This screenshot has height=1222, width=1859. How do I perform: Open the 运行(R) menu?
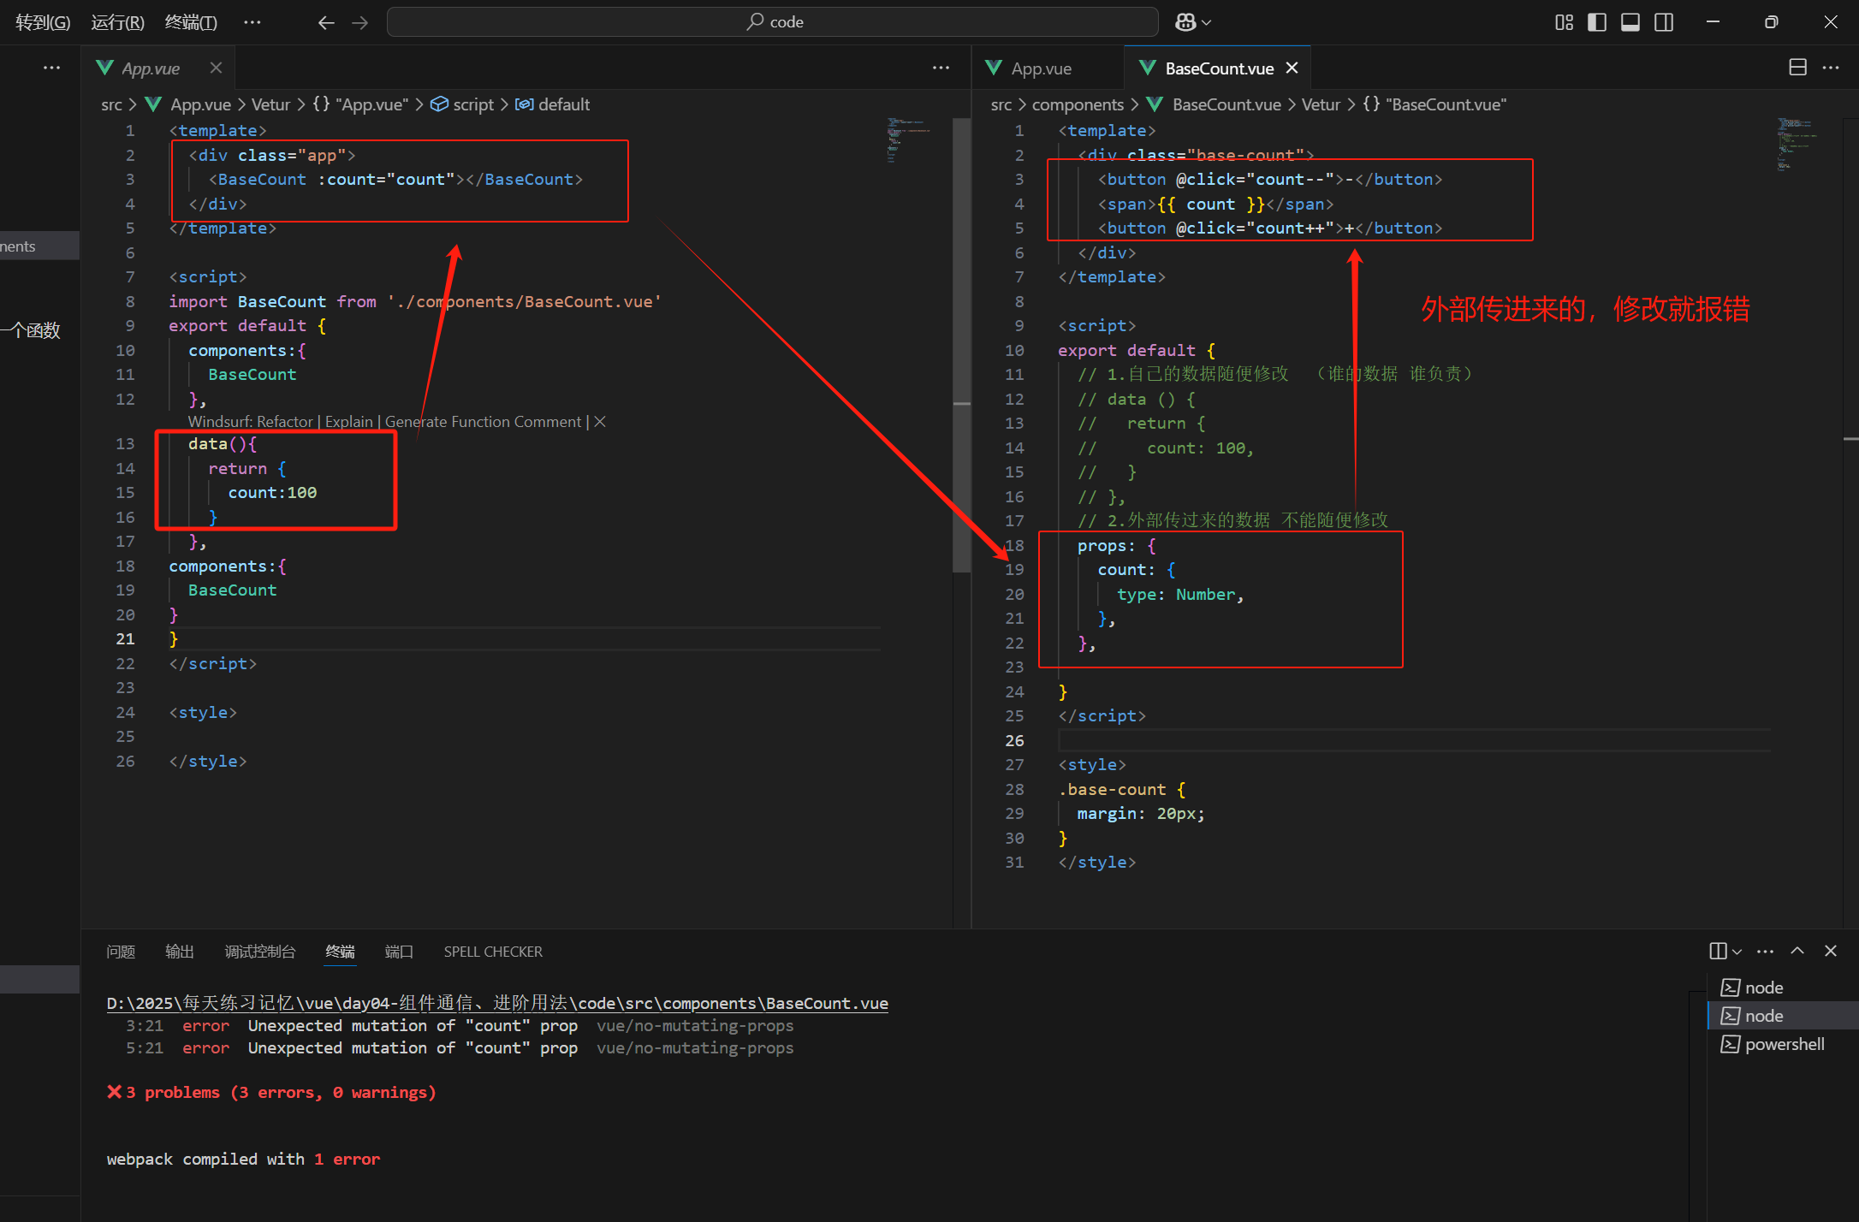tap(117, 22)
